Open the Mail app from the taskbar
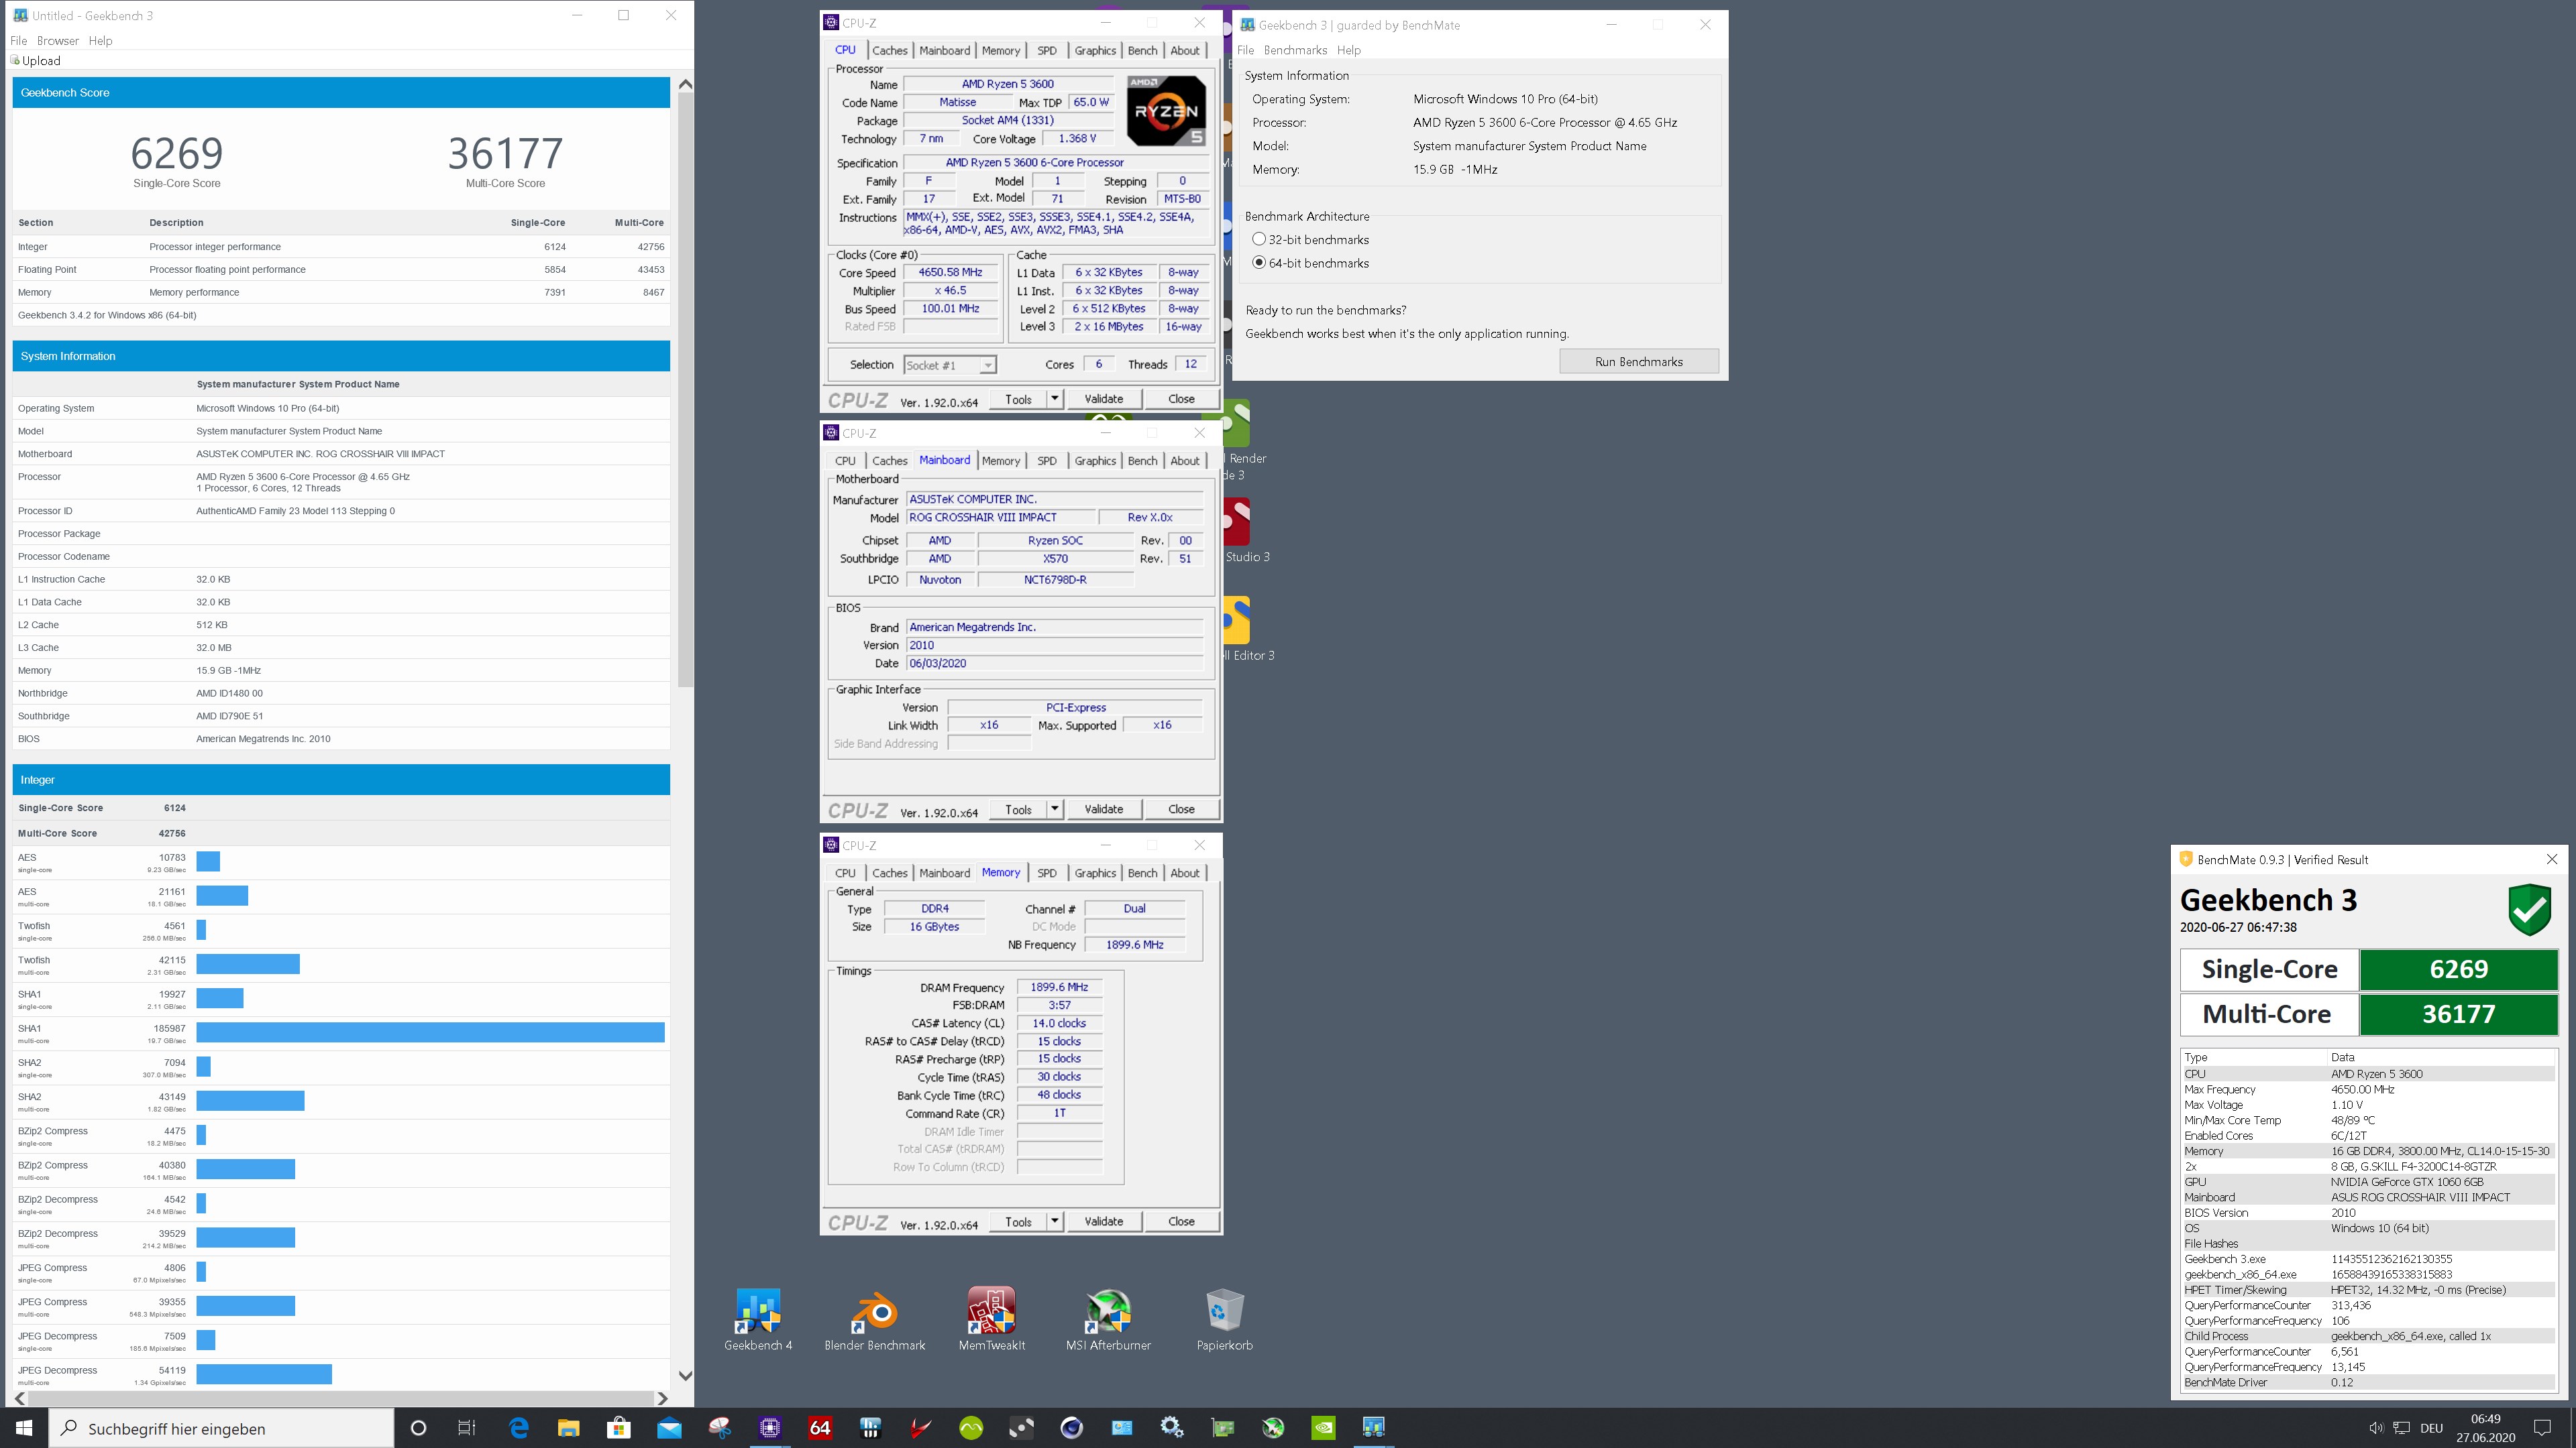Viewport: 2576px width, 1448px height. [x=669, y=1428]
